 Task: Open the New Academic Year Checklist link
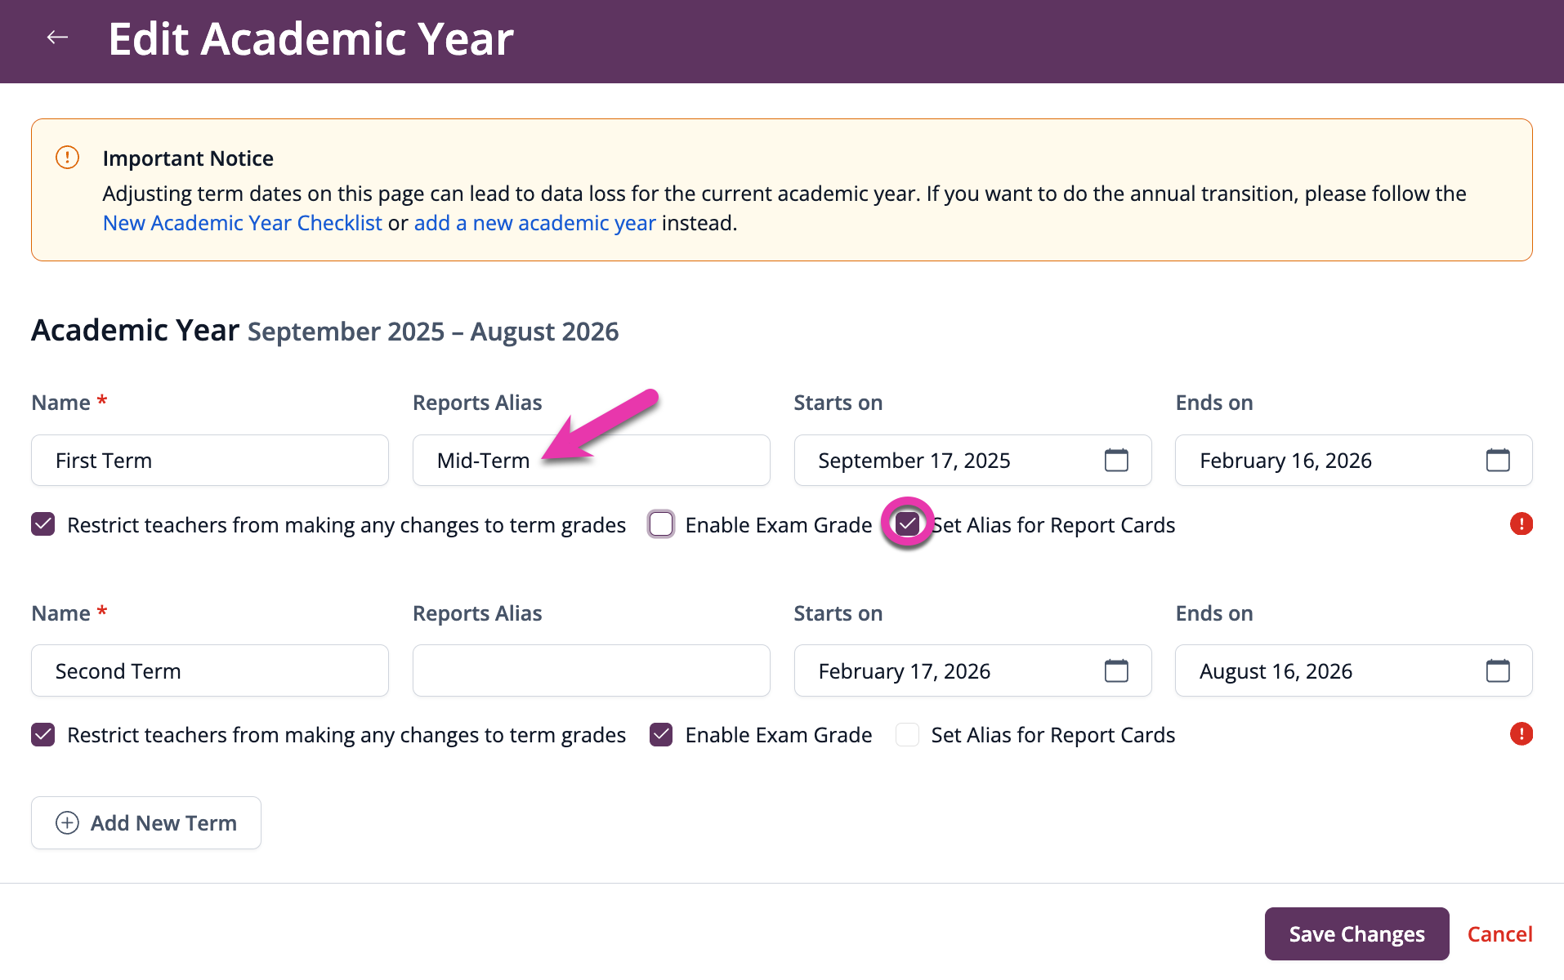pos(243,223)
